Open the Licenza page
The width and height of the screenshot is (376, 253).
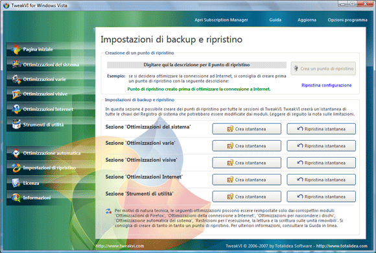[51, 183]
